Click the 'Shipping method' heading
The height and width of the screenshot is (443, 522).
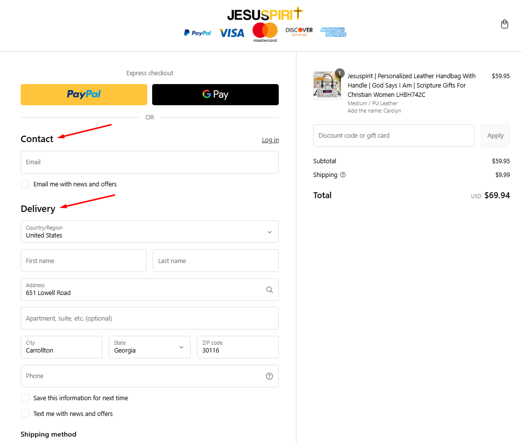click(x=48, y=434)
